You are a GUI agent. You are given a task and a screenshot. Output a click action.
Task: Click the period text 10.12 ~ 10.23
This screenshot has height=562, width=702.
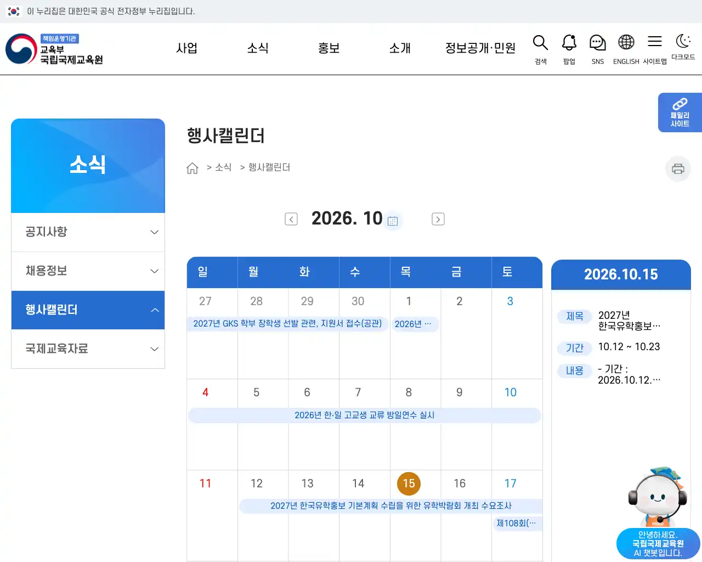coord(629,347)
